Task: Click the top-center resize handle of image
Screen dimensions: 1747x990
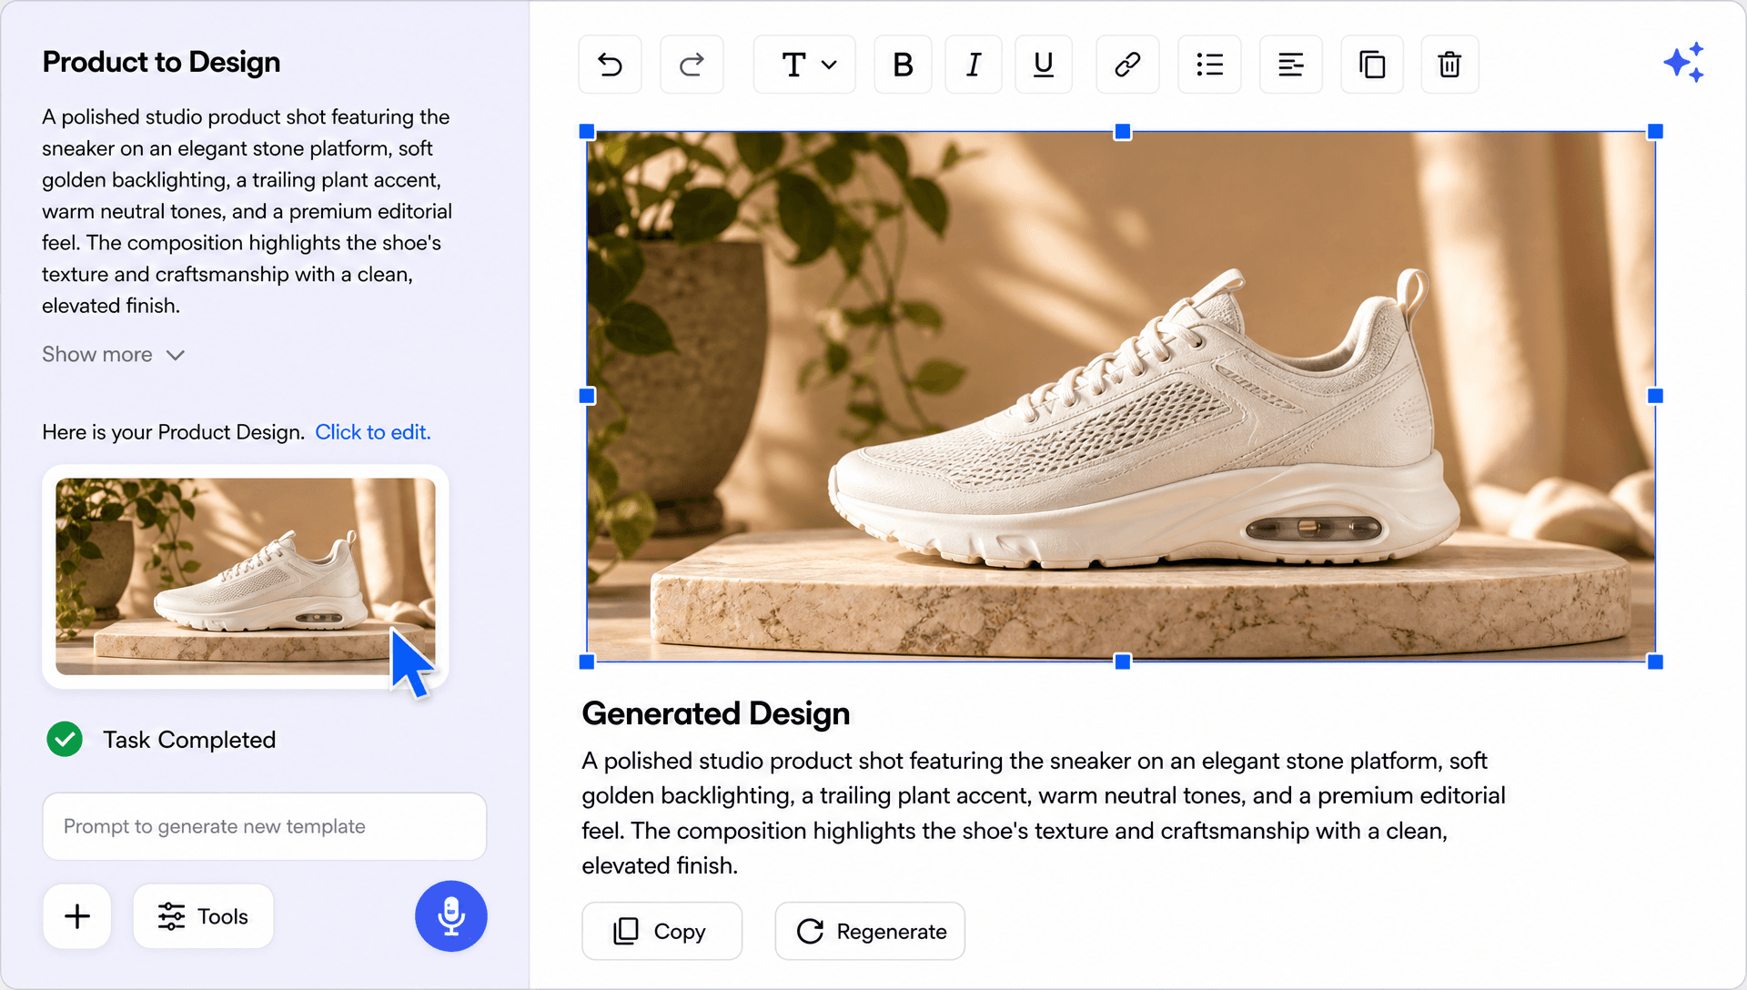Action: (1123, 132)
